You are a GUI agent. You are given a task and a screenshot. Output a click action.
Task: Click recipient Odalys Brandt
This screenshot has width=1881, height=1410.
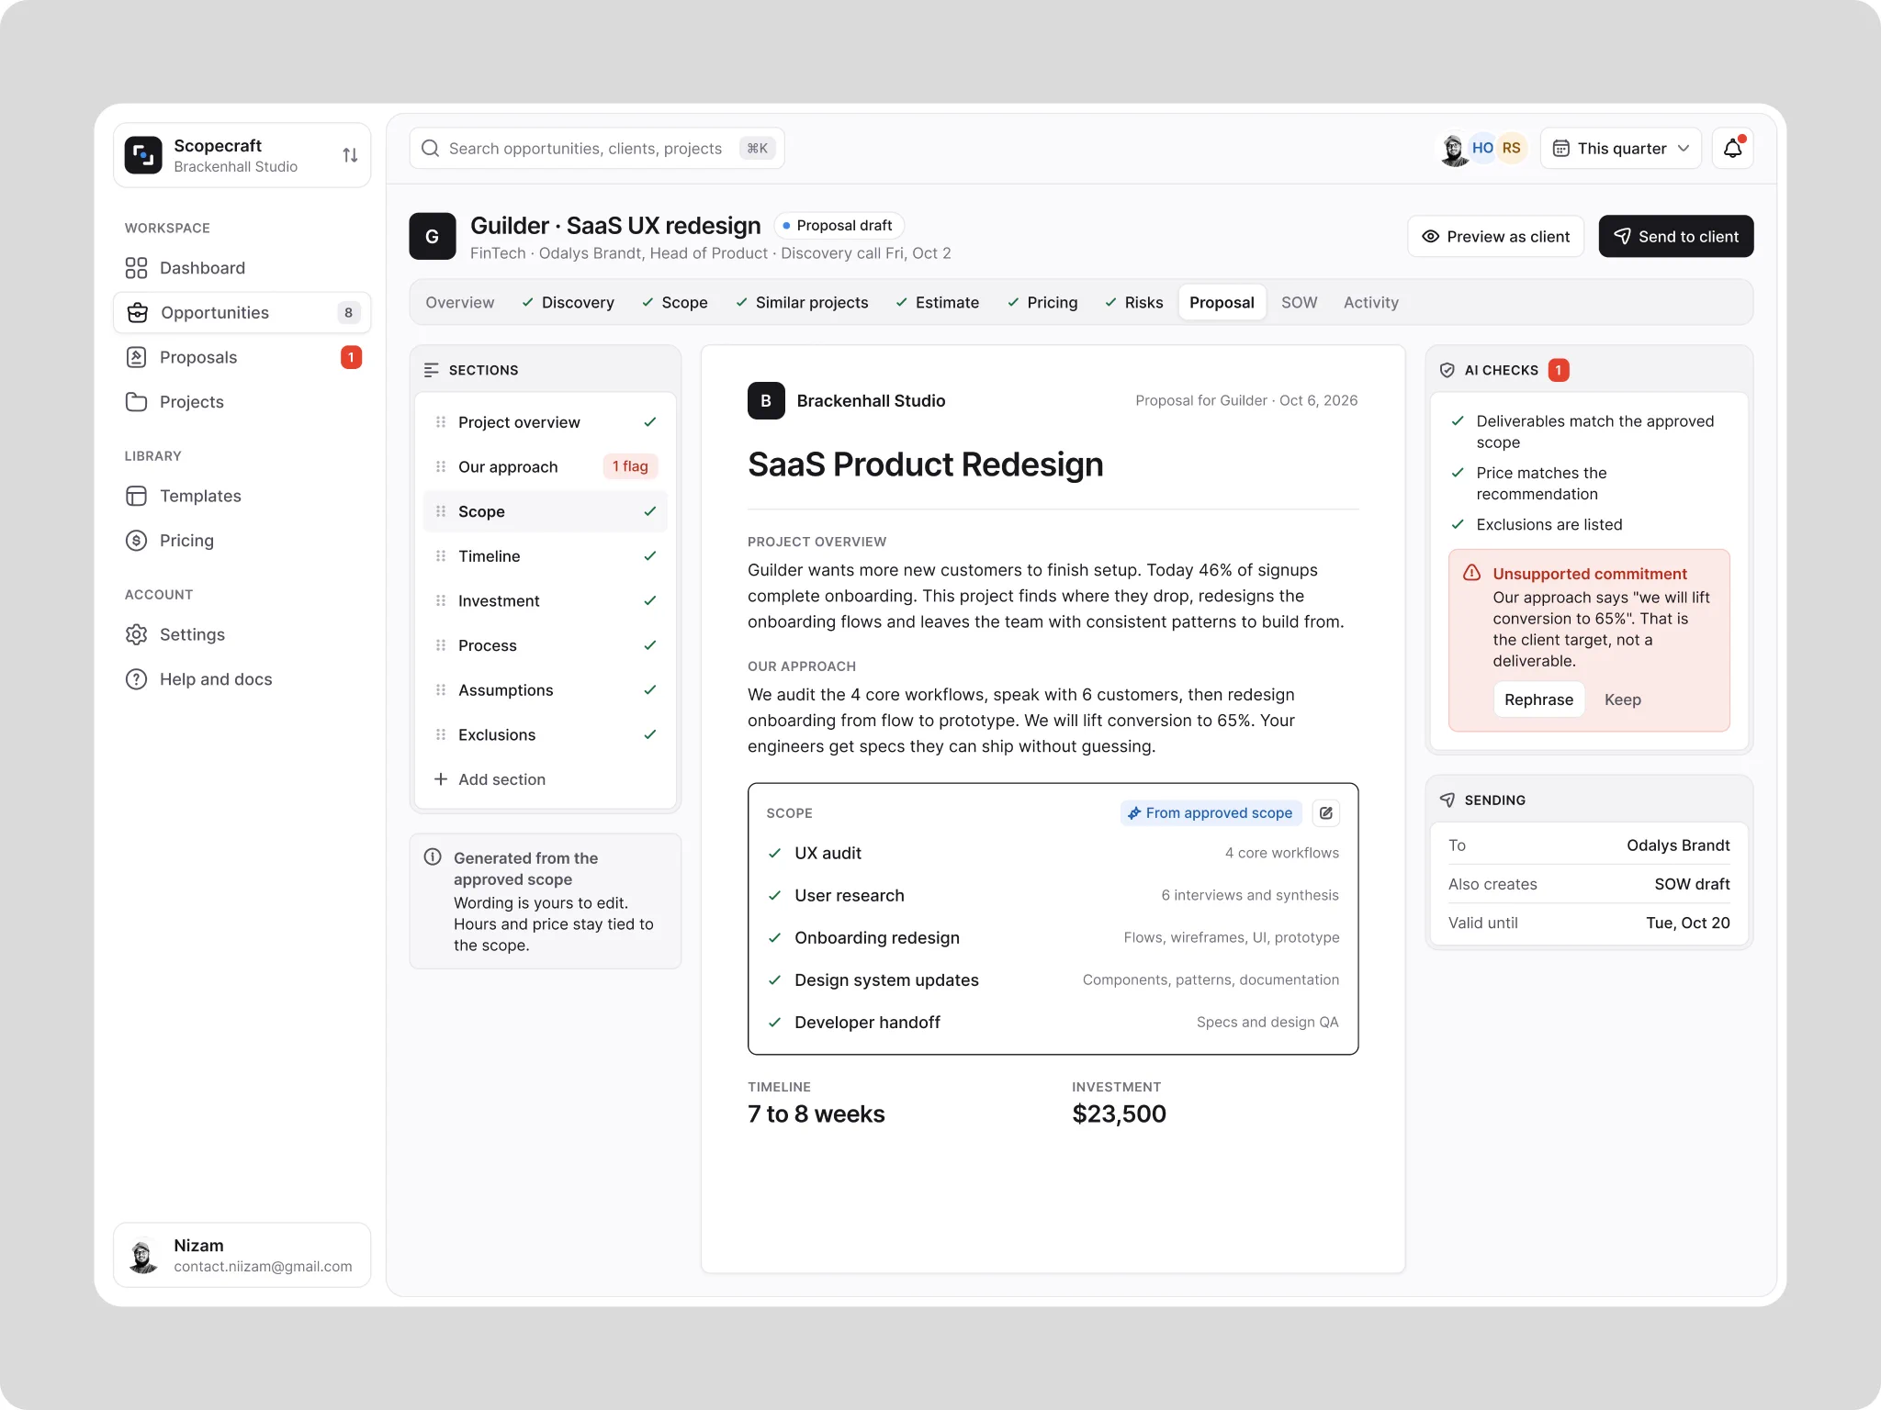(1678, 845)
